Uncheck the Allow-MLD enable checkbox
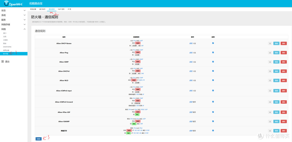 coord(213,80)
